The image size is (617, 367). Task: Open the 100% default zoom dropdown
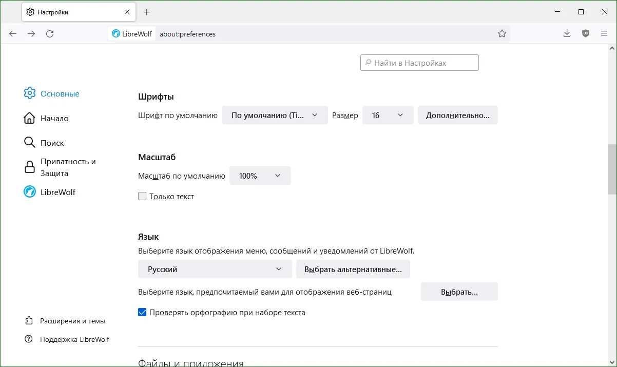pyautogui.click(x=260, y=176)
